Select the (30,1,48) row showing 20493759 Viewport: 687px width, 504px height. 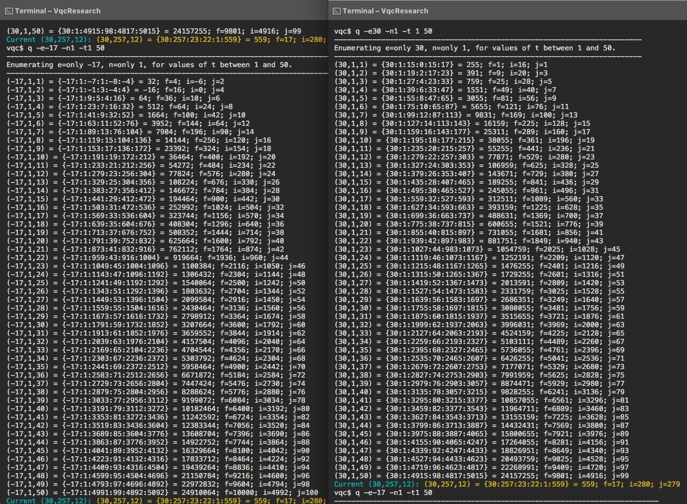(481, 459)
